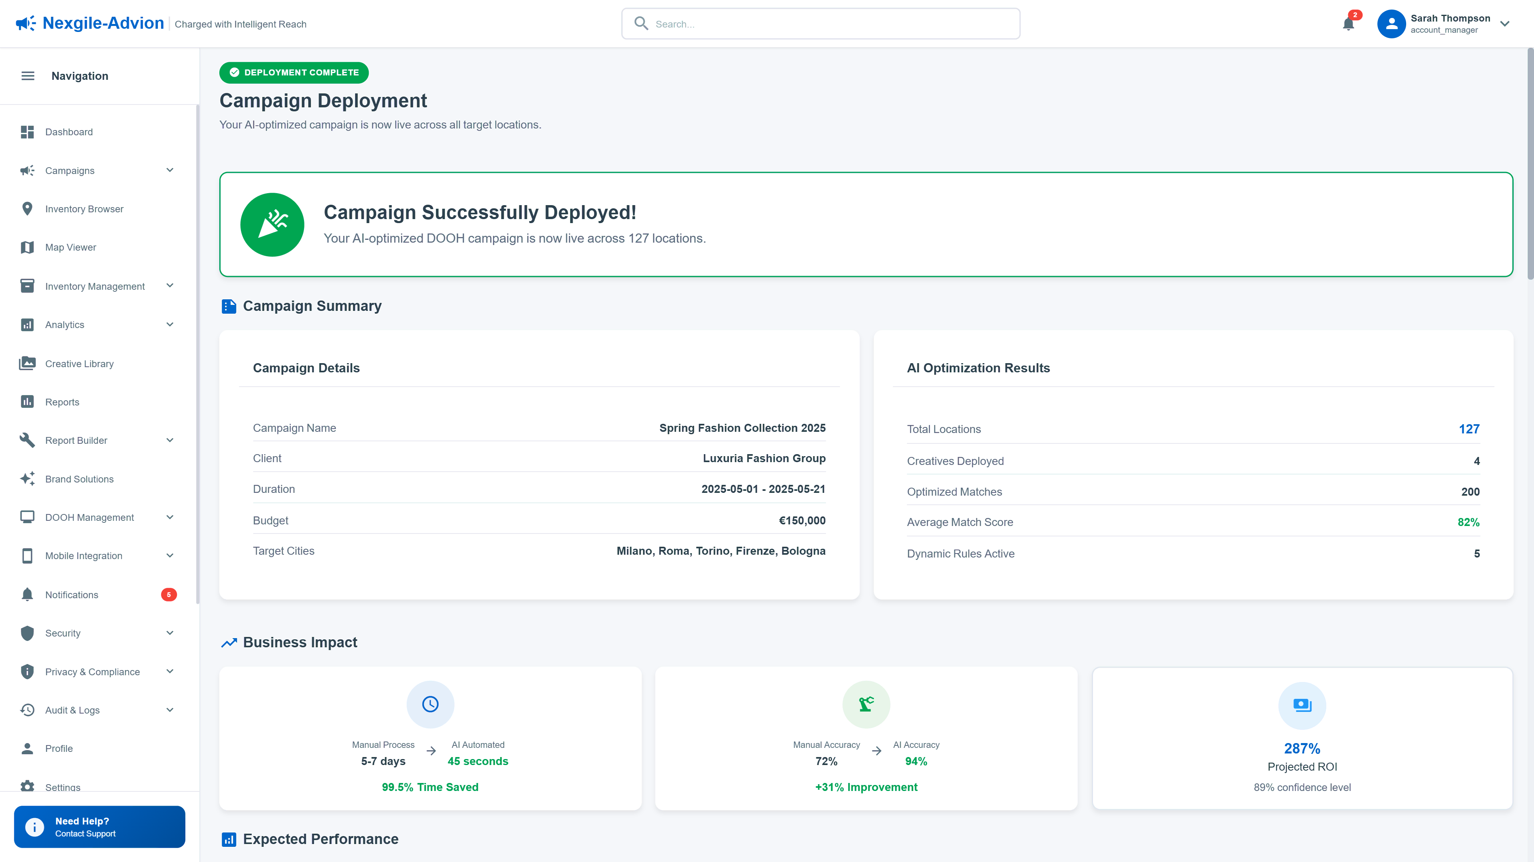This screenshot has height=862, width=1534.
Task: Open the Reports menu item
Action: pos(62,402)
